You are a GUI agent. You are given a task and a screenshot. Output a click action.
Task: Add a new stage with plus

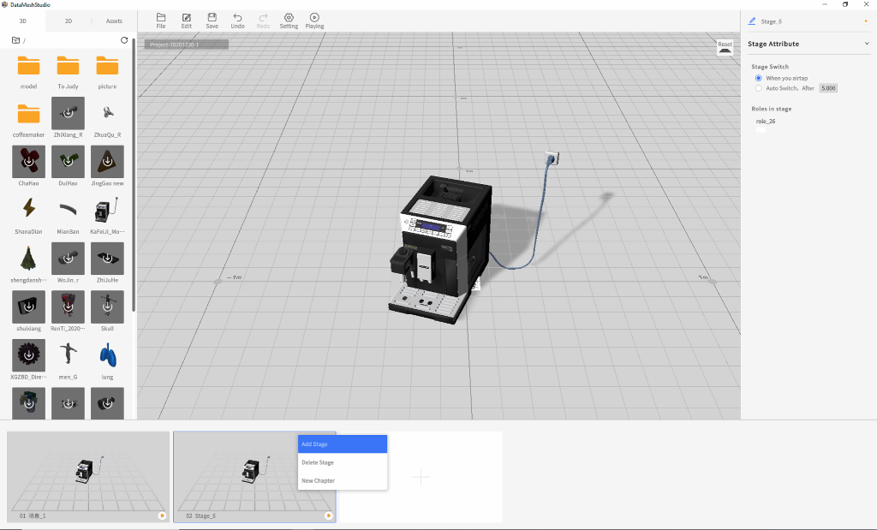click(x=421, y=477)
